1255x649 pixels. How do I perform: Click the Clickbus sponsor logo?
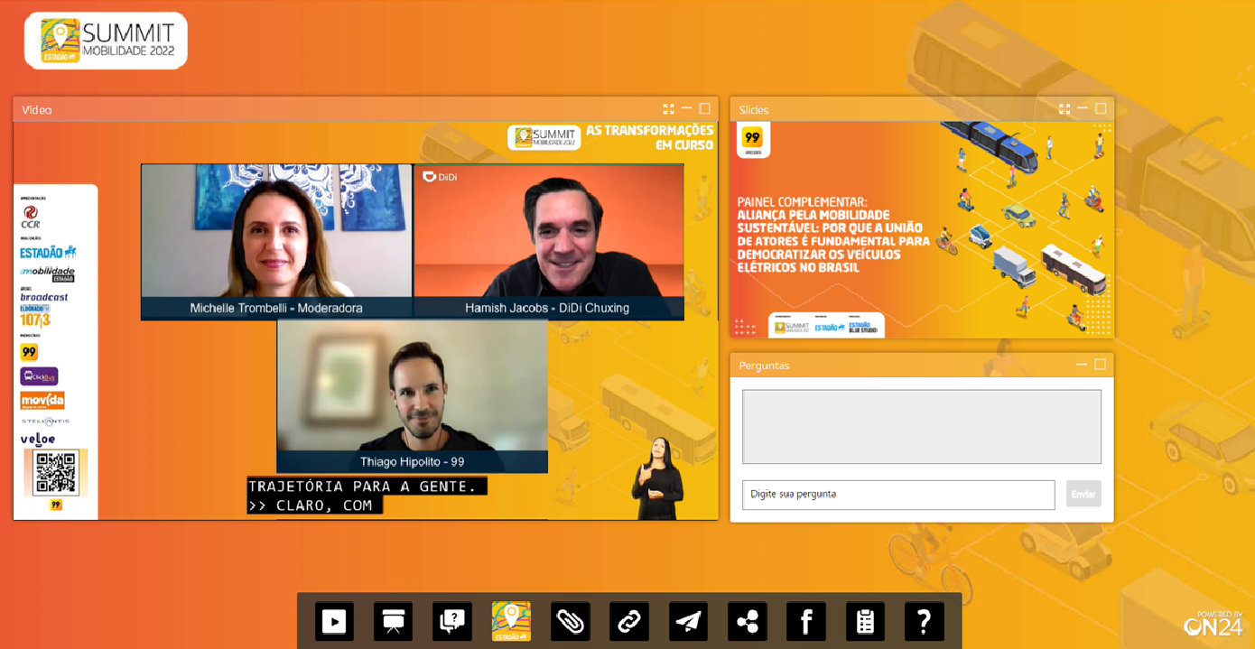(x=39, y=376)
